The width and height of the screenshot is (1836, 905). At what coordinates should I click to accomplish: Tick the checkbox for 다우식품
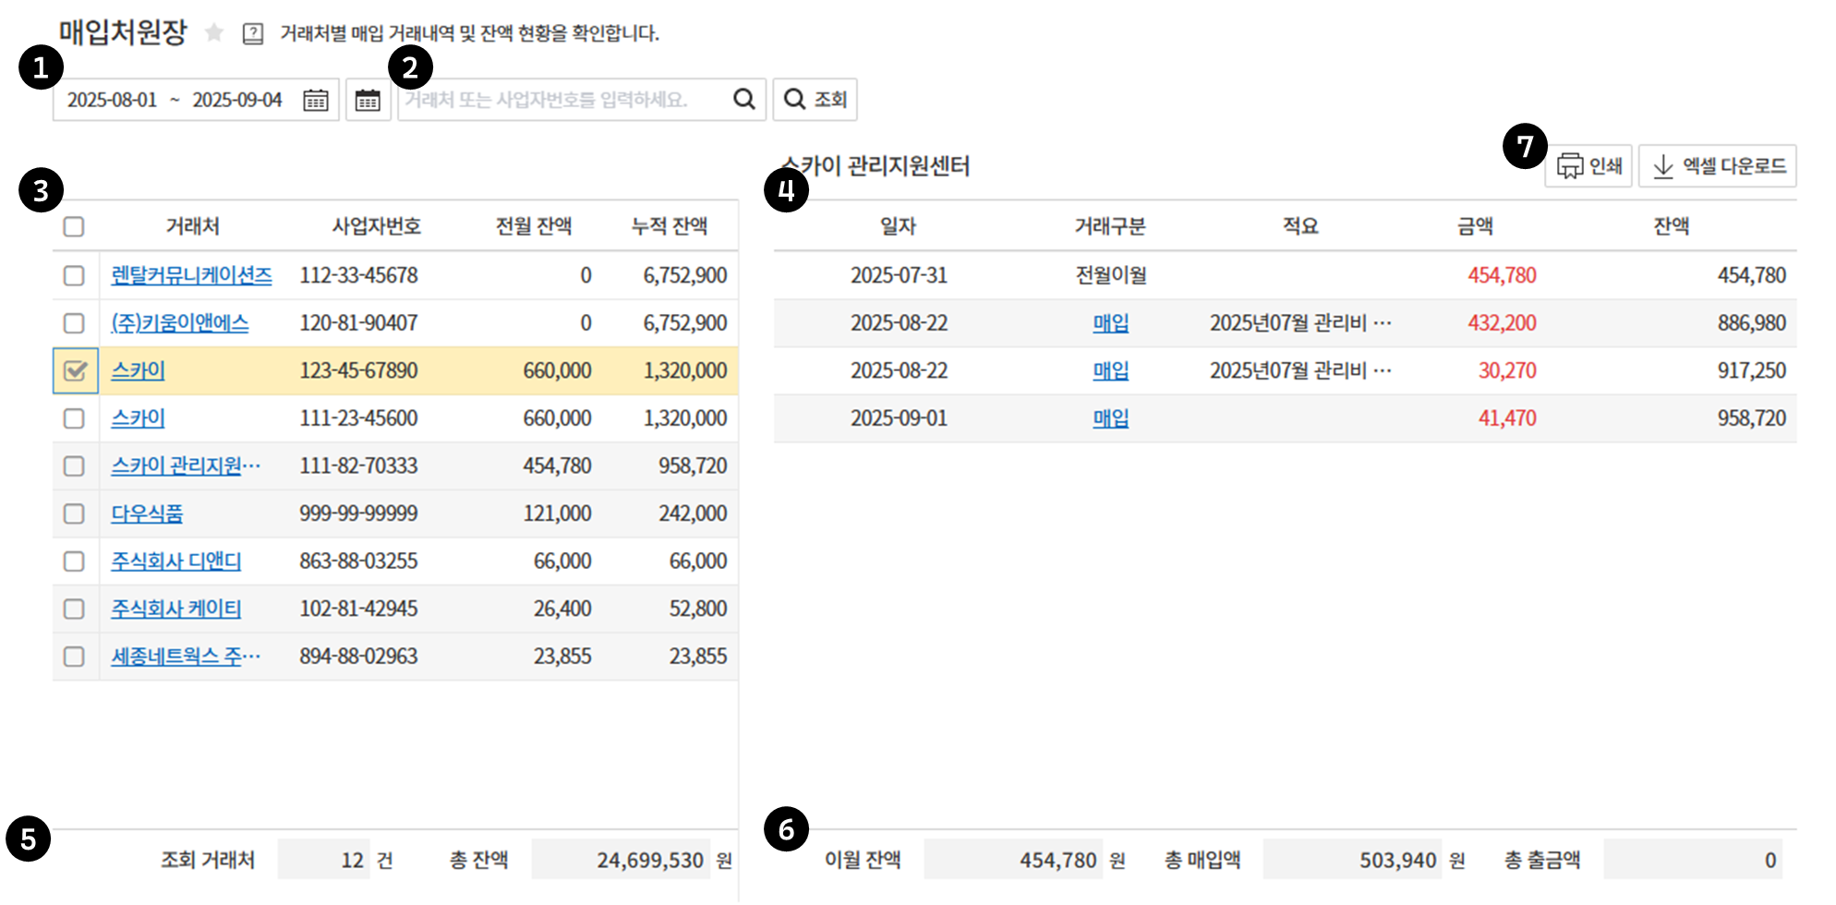coord(74,513)
